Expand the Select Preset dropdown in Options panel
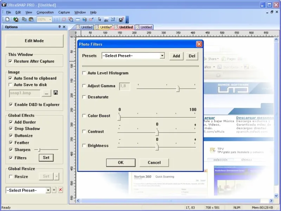 click(48, 190)
